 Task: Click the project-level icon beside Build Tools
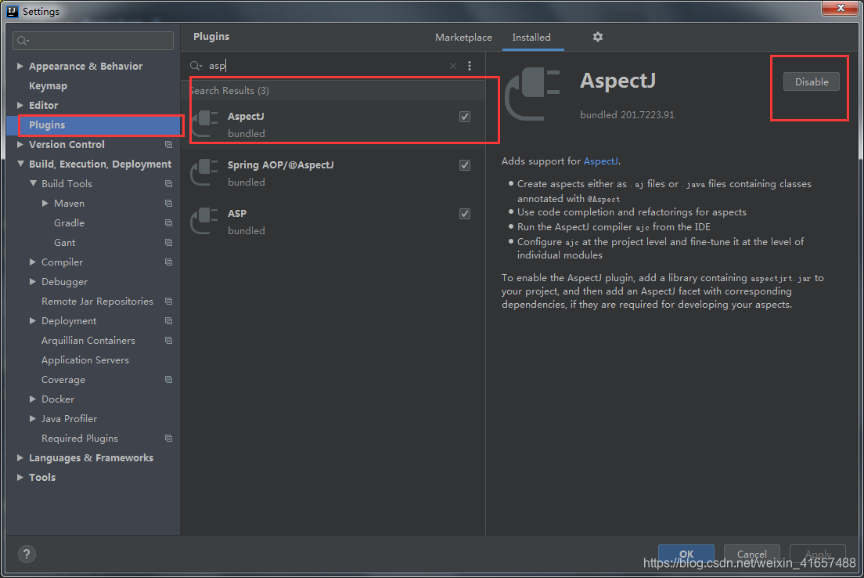(x=168, y=183)
